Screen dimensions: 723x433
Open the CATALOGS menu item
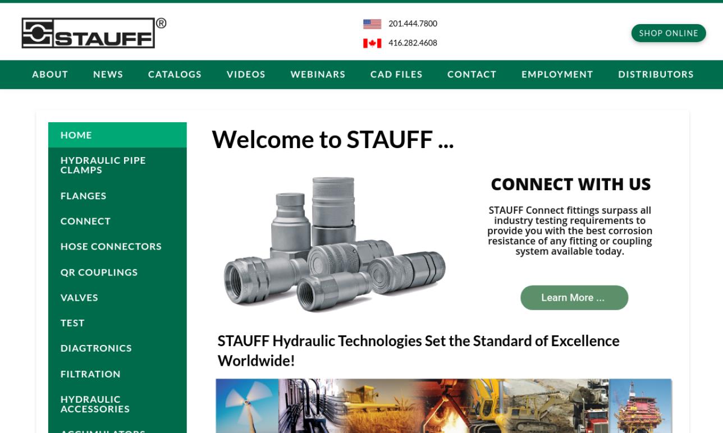pyautogui.click(x=175, y=74)
